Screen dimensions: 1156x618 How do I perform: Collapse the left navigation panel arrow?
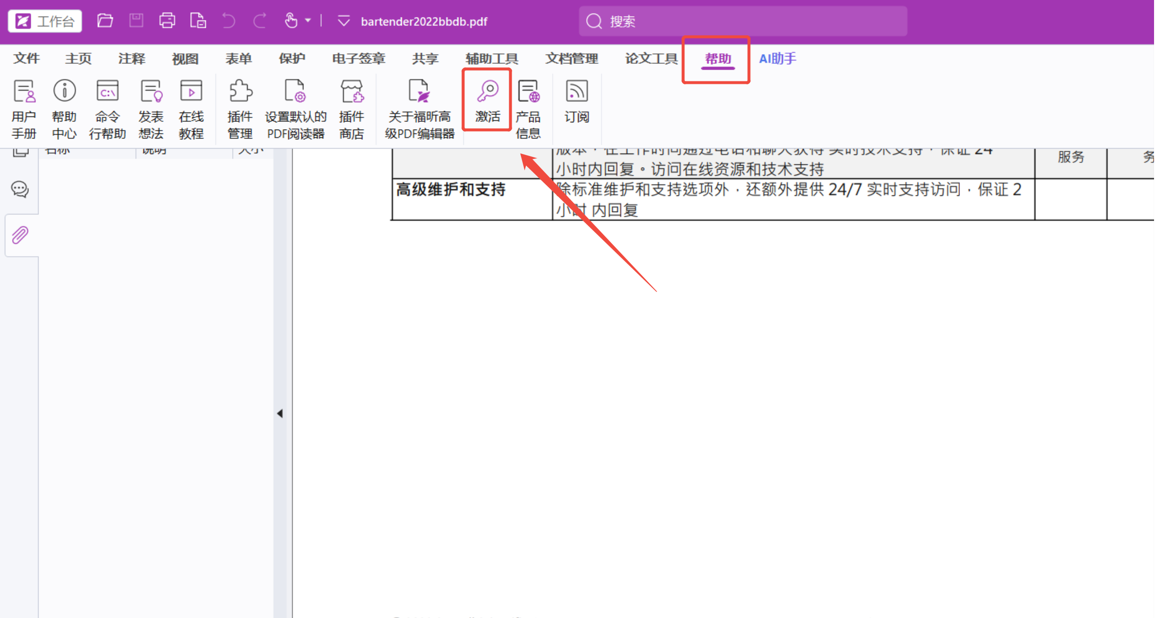point(280,413)
